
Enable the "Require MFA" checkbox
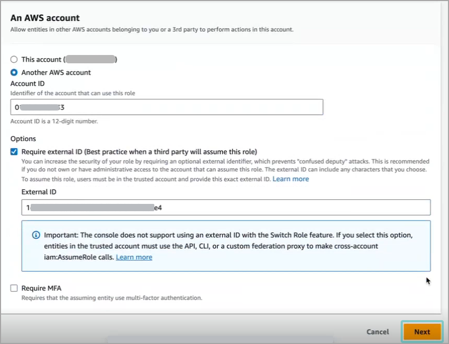[x=13, y=288]
